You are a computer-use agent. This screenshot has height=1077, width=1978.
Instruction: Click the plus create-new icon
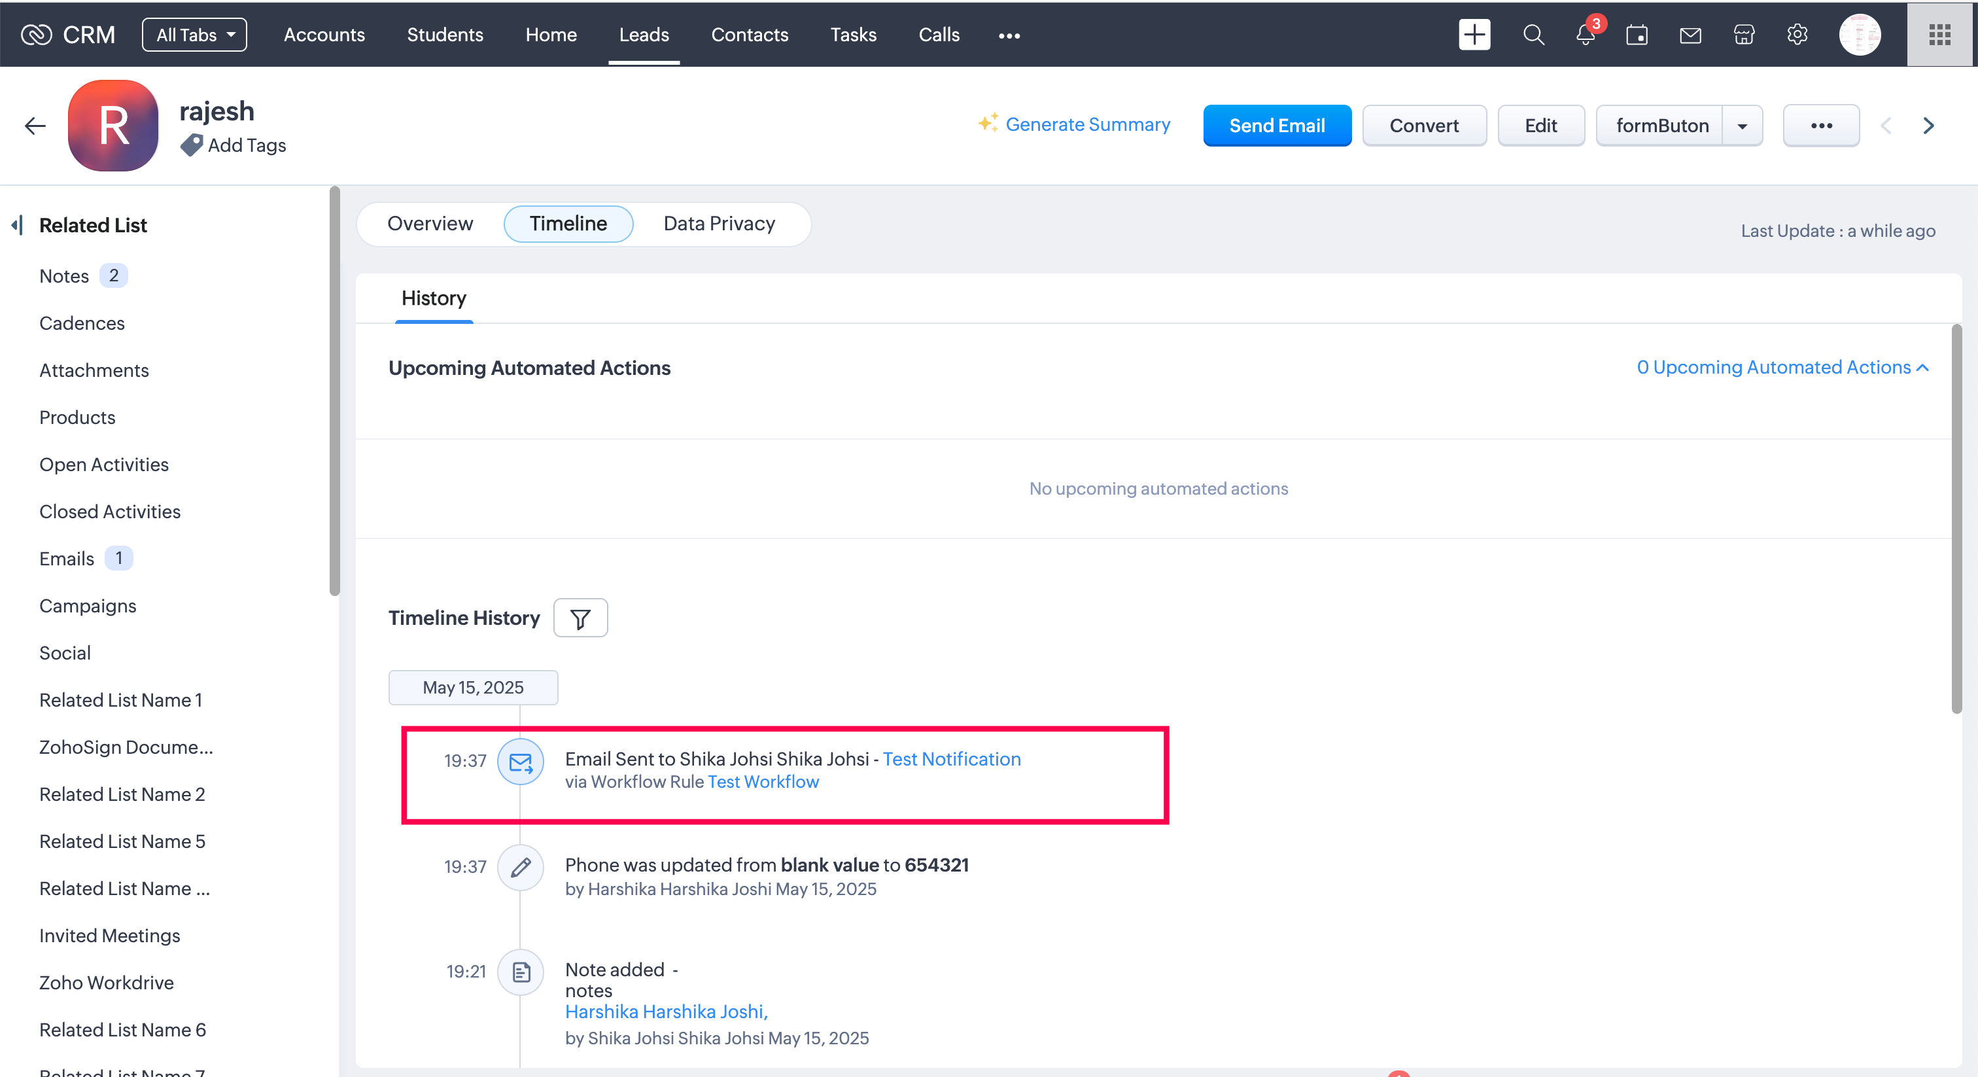[x=1474, y=35]
